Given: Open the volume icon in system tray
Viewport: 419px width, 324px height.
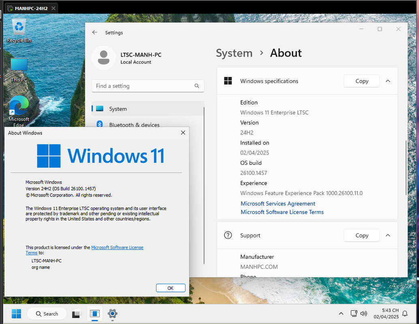Looking at the screenshot, I should (363, 313).
